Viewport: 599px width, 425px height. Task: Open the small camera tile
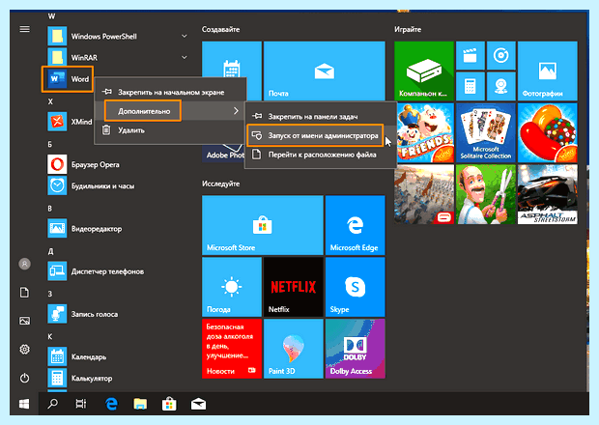pyautogui.click(x=501, y=87)
